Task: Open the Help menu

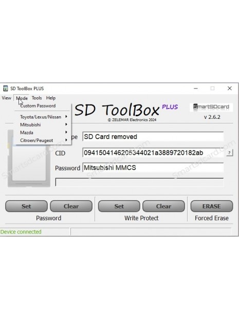Action: point(51,98)
